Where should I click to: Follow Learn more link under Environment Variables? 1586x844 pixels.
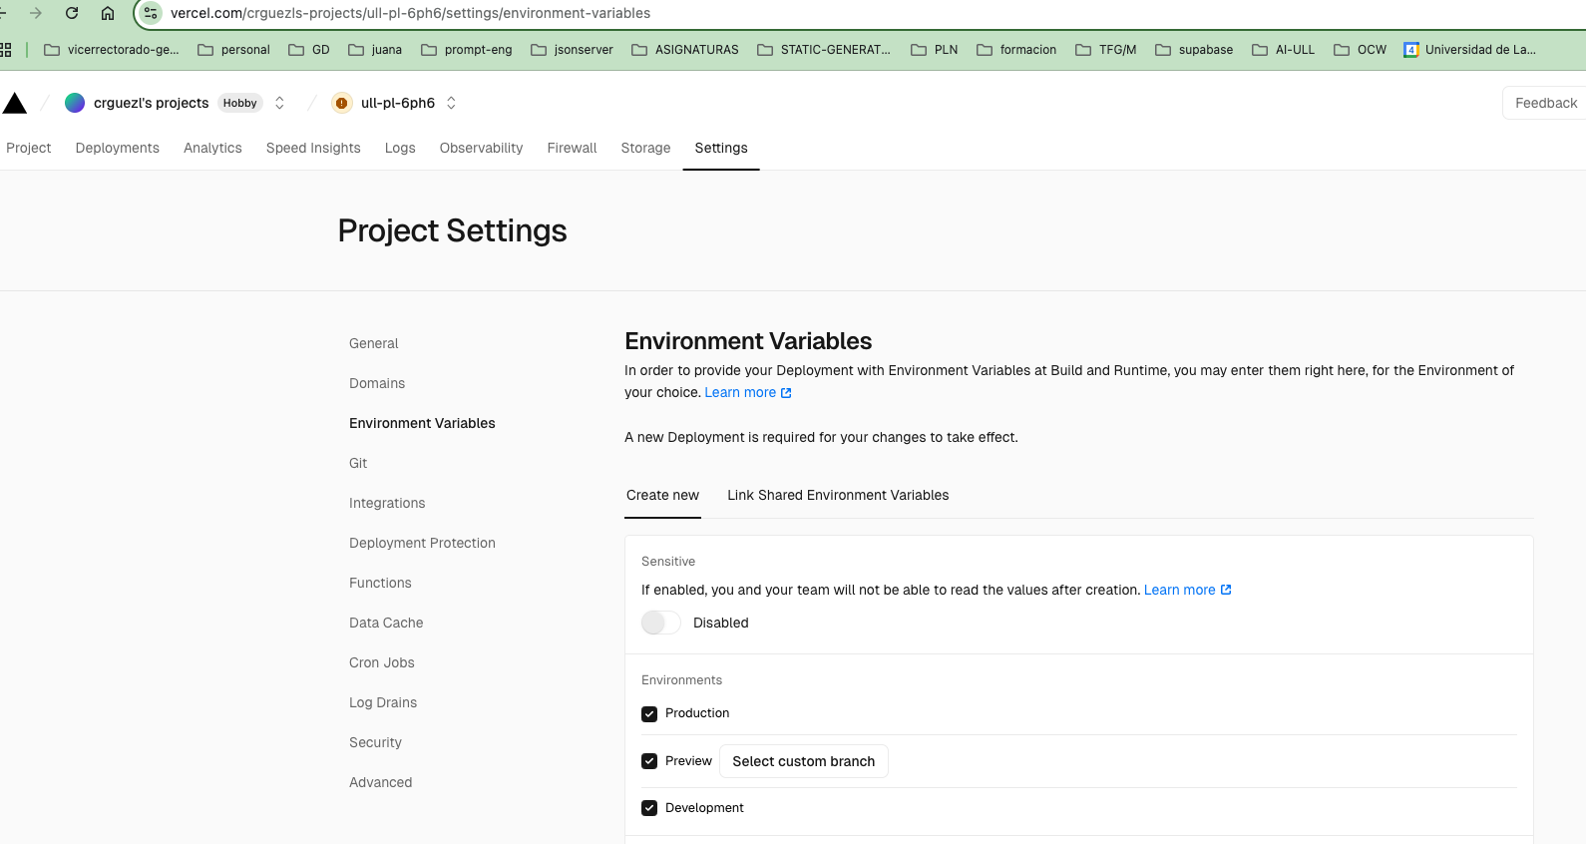coord(748,393)
